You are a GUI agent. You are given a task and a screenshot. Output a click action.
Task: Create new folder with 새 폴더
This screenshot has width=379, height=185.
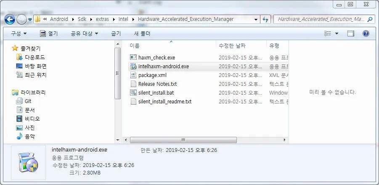click(x=142, y=33)
